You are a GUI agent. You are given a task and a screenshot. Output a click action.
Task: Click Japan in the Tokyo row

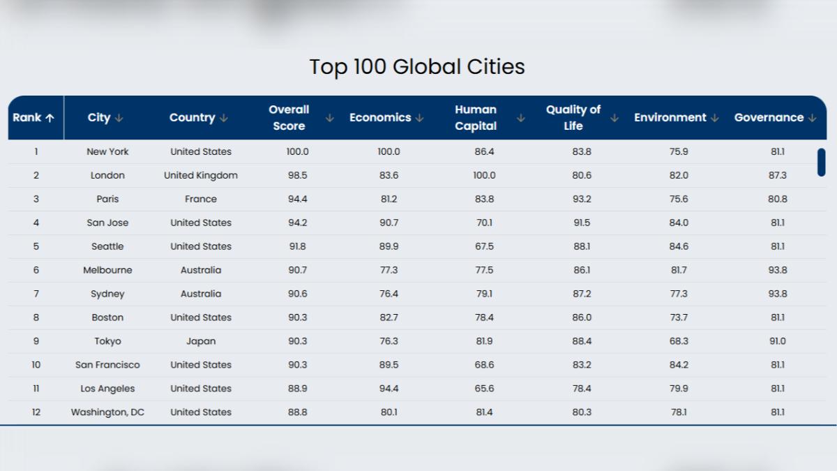[x=201, y=341]
